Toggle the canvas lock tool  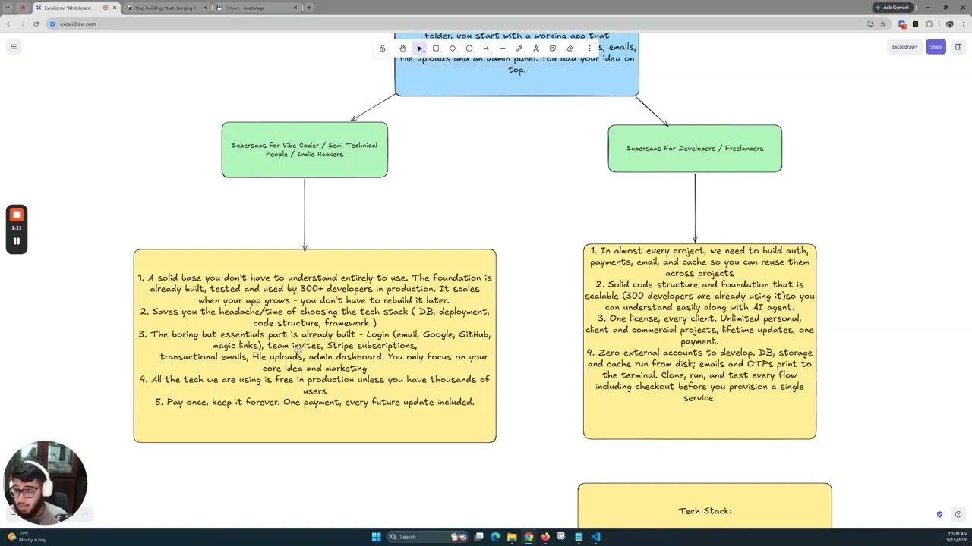click(x=382, y=49)
